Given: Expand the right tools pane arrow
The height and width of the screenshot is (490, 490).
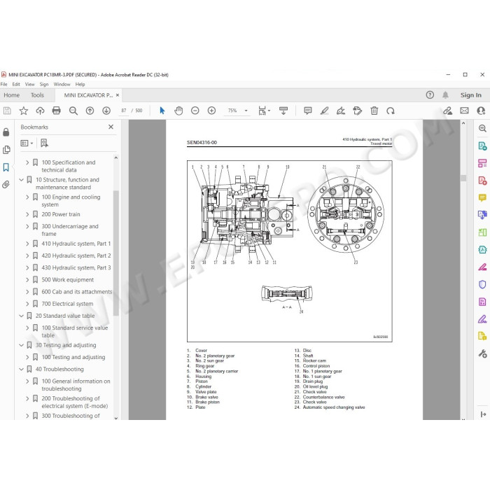Looking at the screenshot, I should coord(483,414).
